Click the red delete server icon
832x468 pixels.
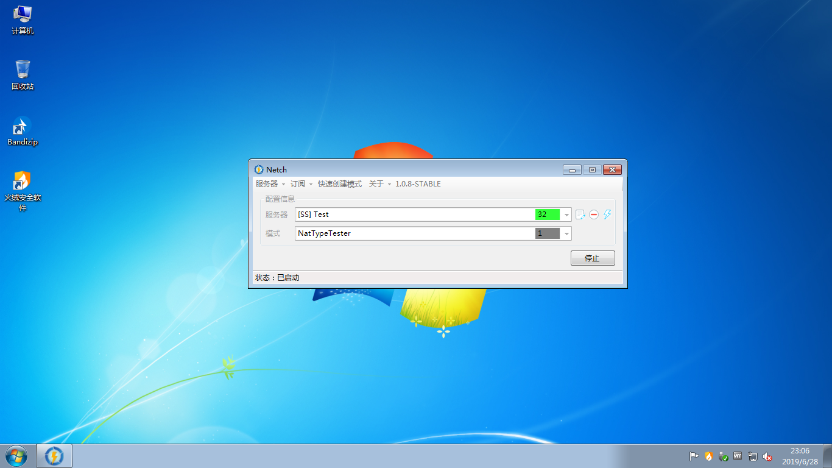click(x=594, y=214)
